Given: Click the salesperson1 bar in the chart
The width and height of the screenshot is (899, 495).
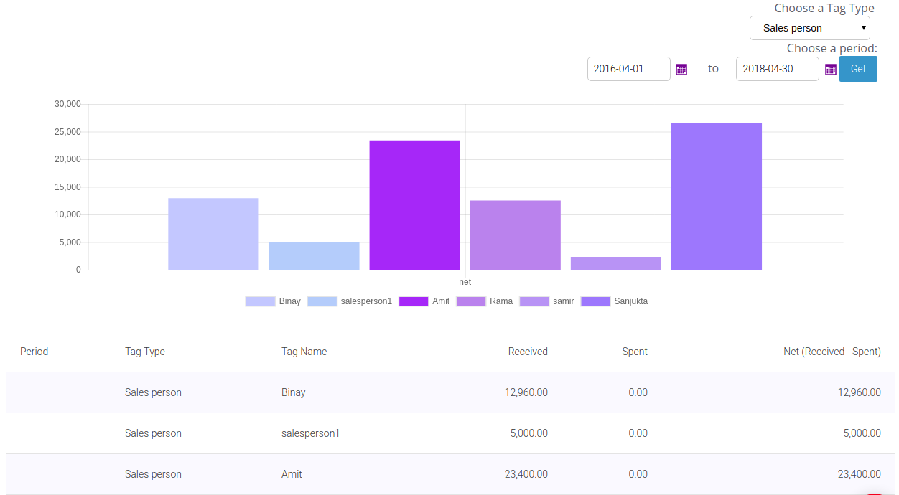Looking at the screenshot, I should [314, 256].
